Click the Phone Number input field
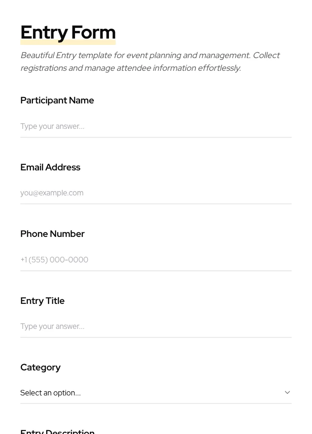This screenshot has height=434, width=312. click(156, 259)
